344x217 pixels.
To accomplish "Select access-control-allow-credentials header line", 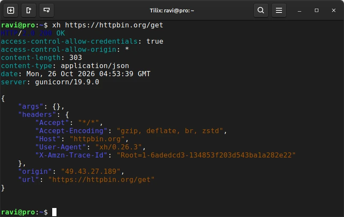I will point(82,41).
